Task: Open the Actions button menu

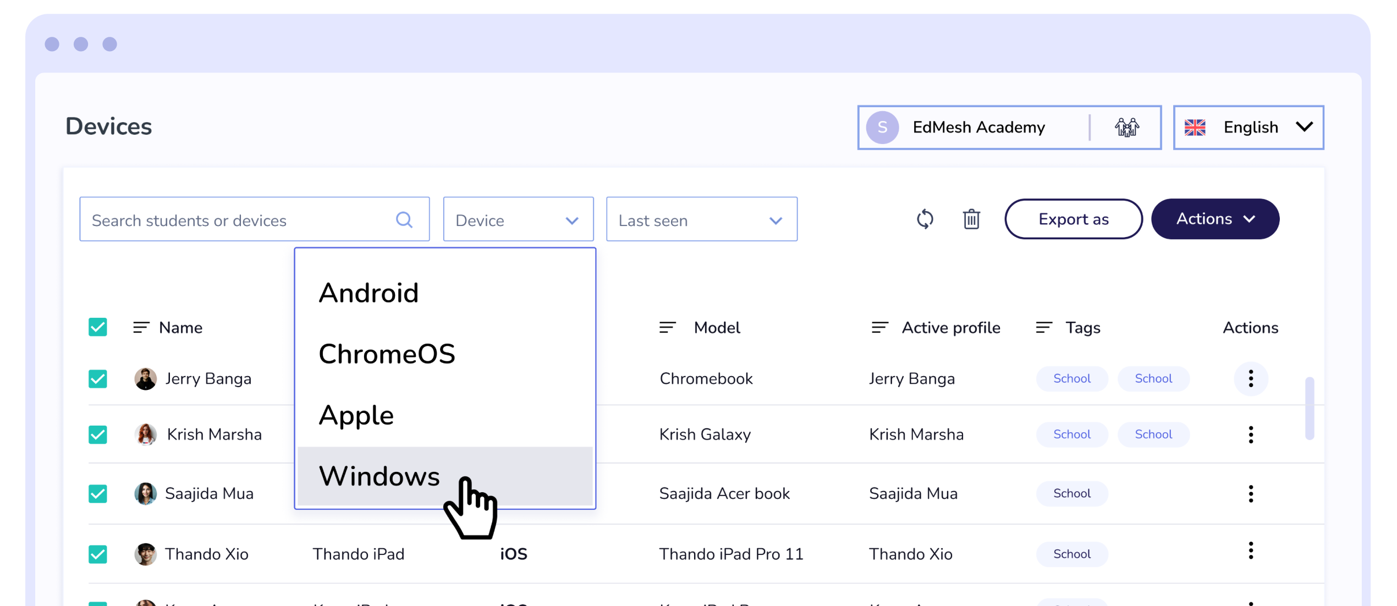Action: tap(1215, 219)
